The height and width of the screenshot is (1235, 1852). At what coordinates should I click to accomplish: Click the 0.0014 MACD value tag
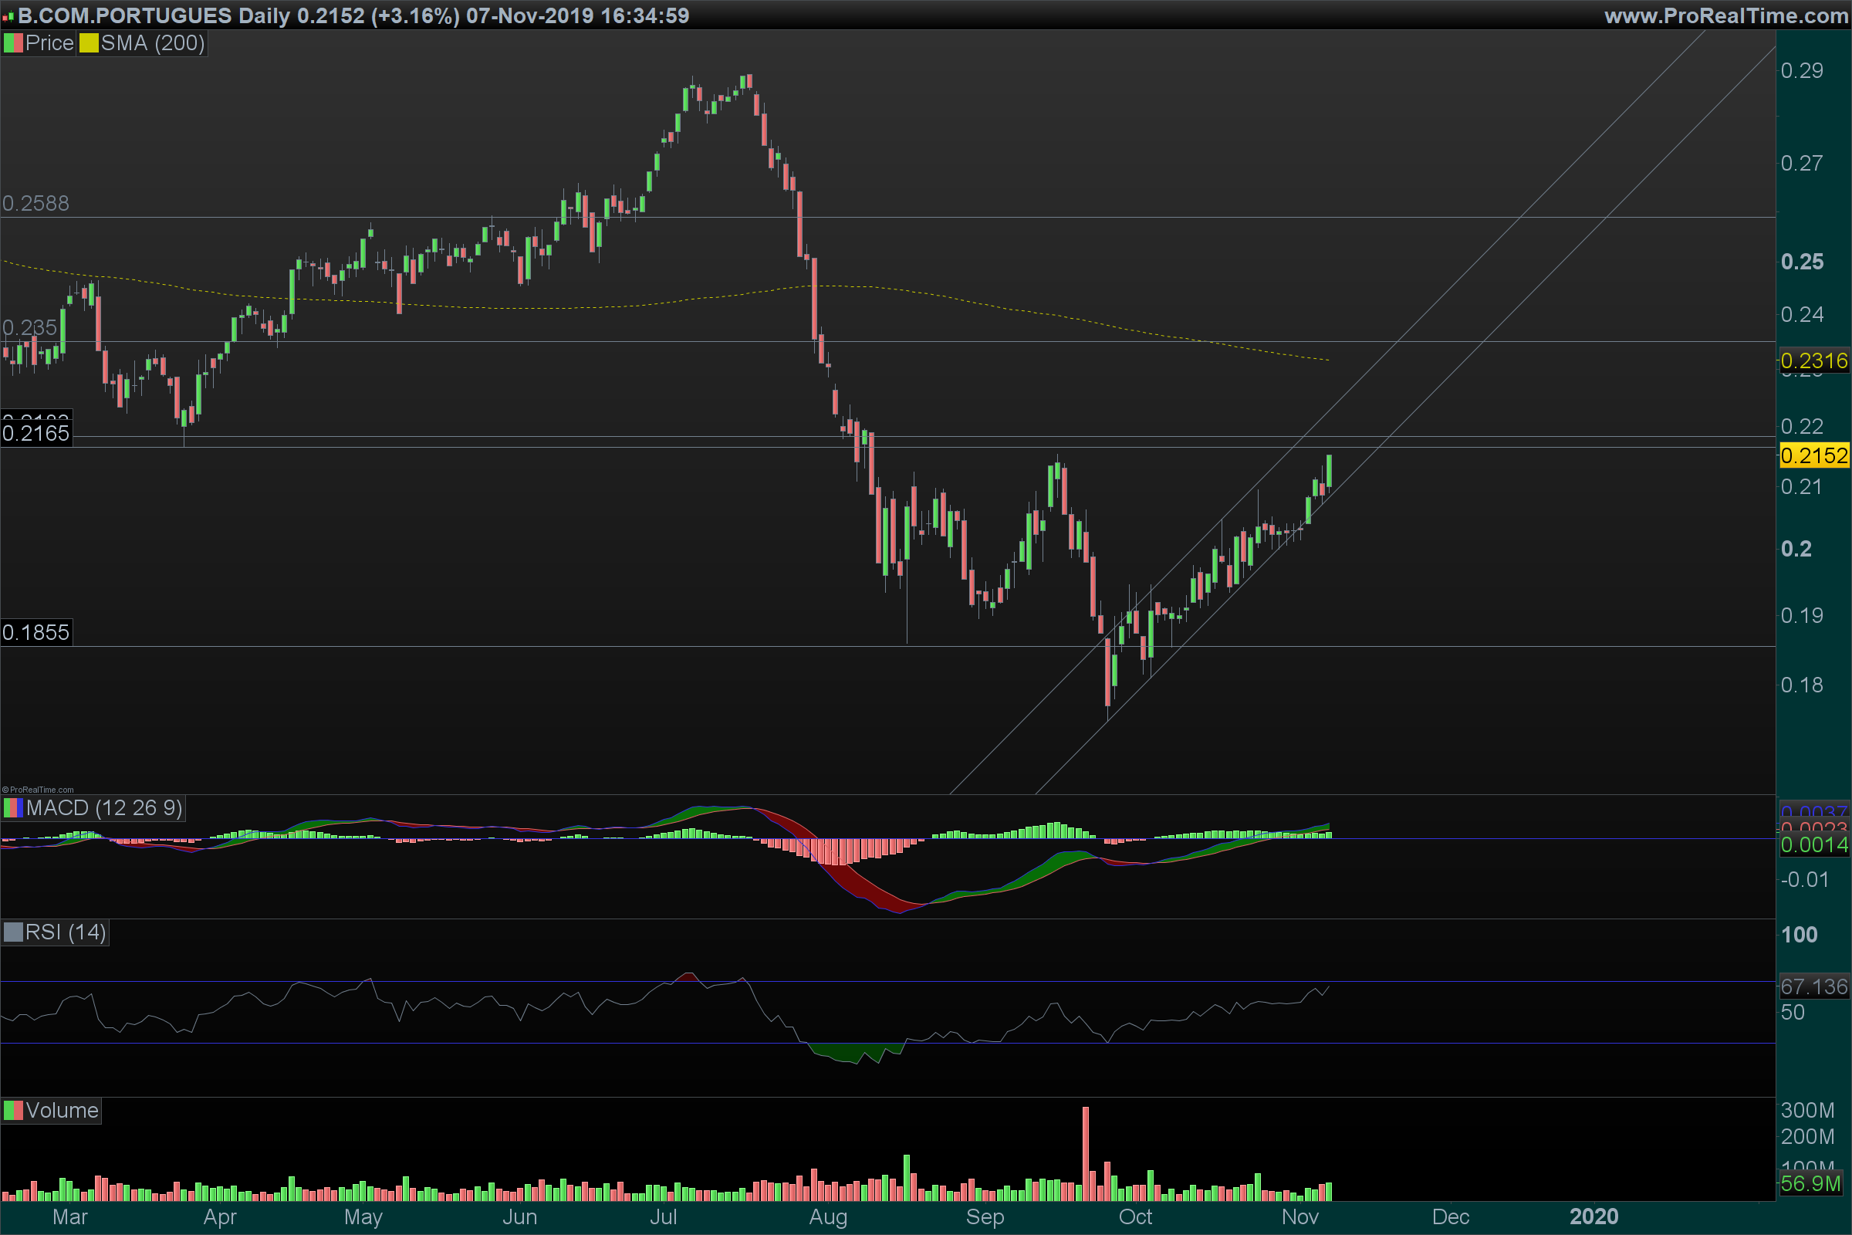1813,845
